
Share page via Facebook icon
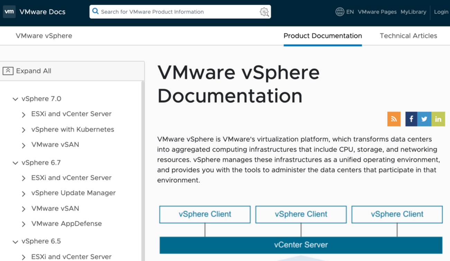(x=411, y=119)
